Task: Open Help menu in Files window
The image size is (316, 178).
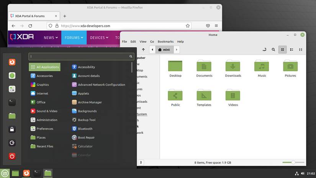Action: point(180,42)
